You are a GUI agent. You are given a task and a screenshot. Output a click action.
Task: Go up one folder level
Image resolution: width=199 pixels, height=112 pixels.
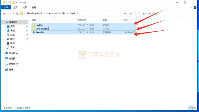click(x=17, y=14)
